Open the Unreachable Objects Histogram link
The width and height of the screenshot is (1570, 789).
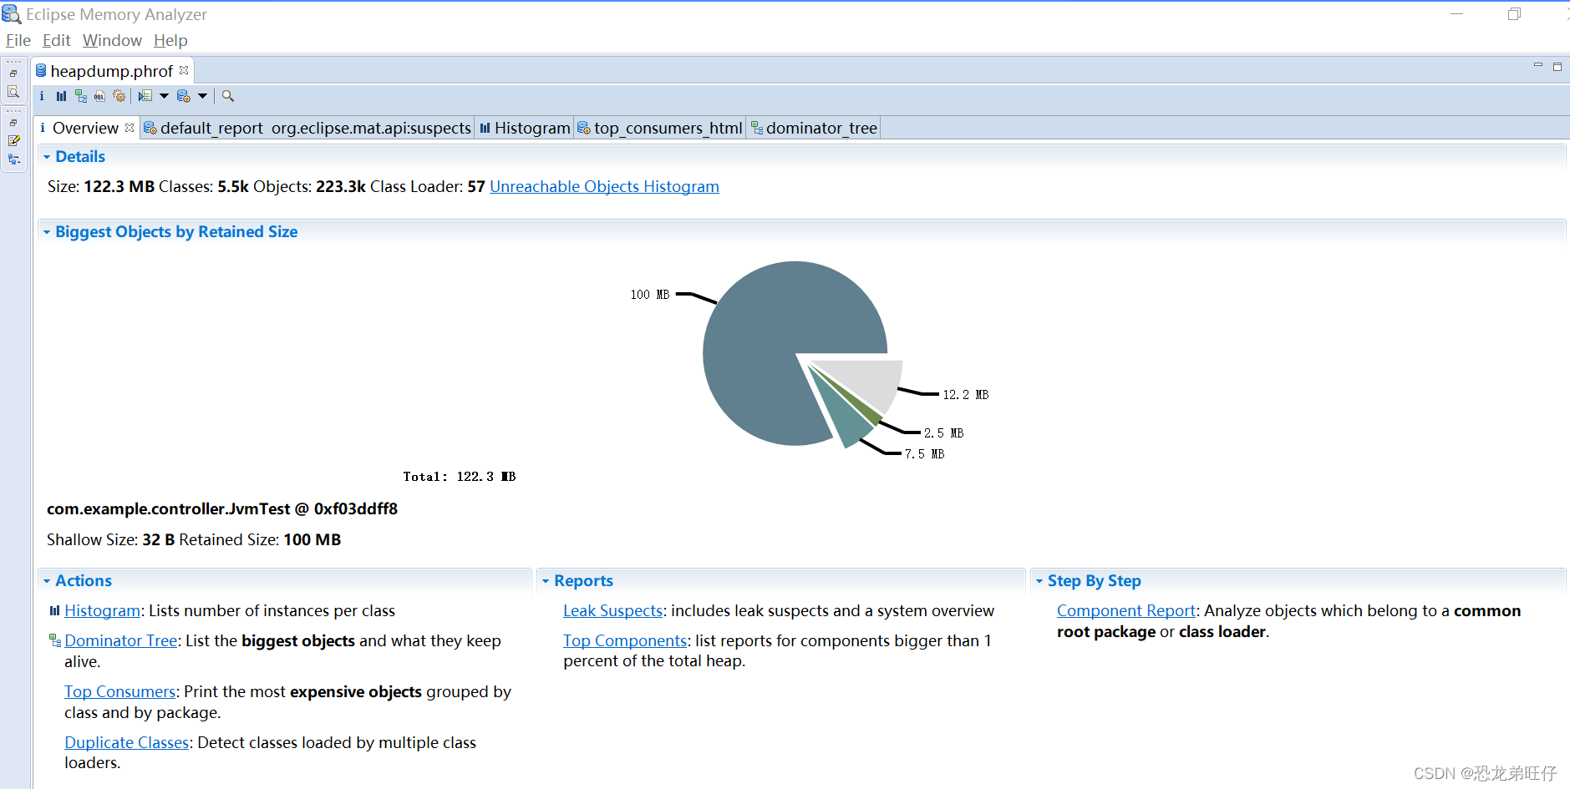[x=603, y=186]
